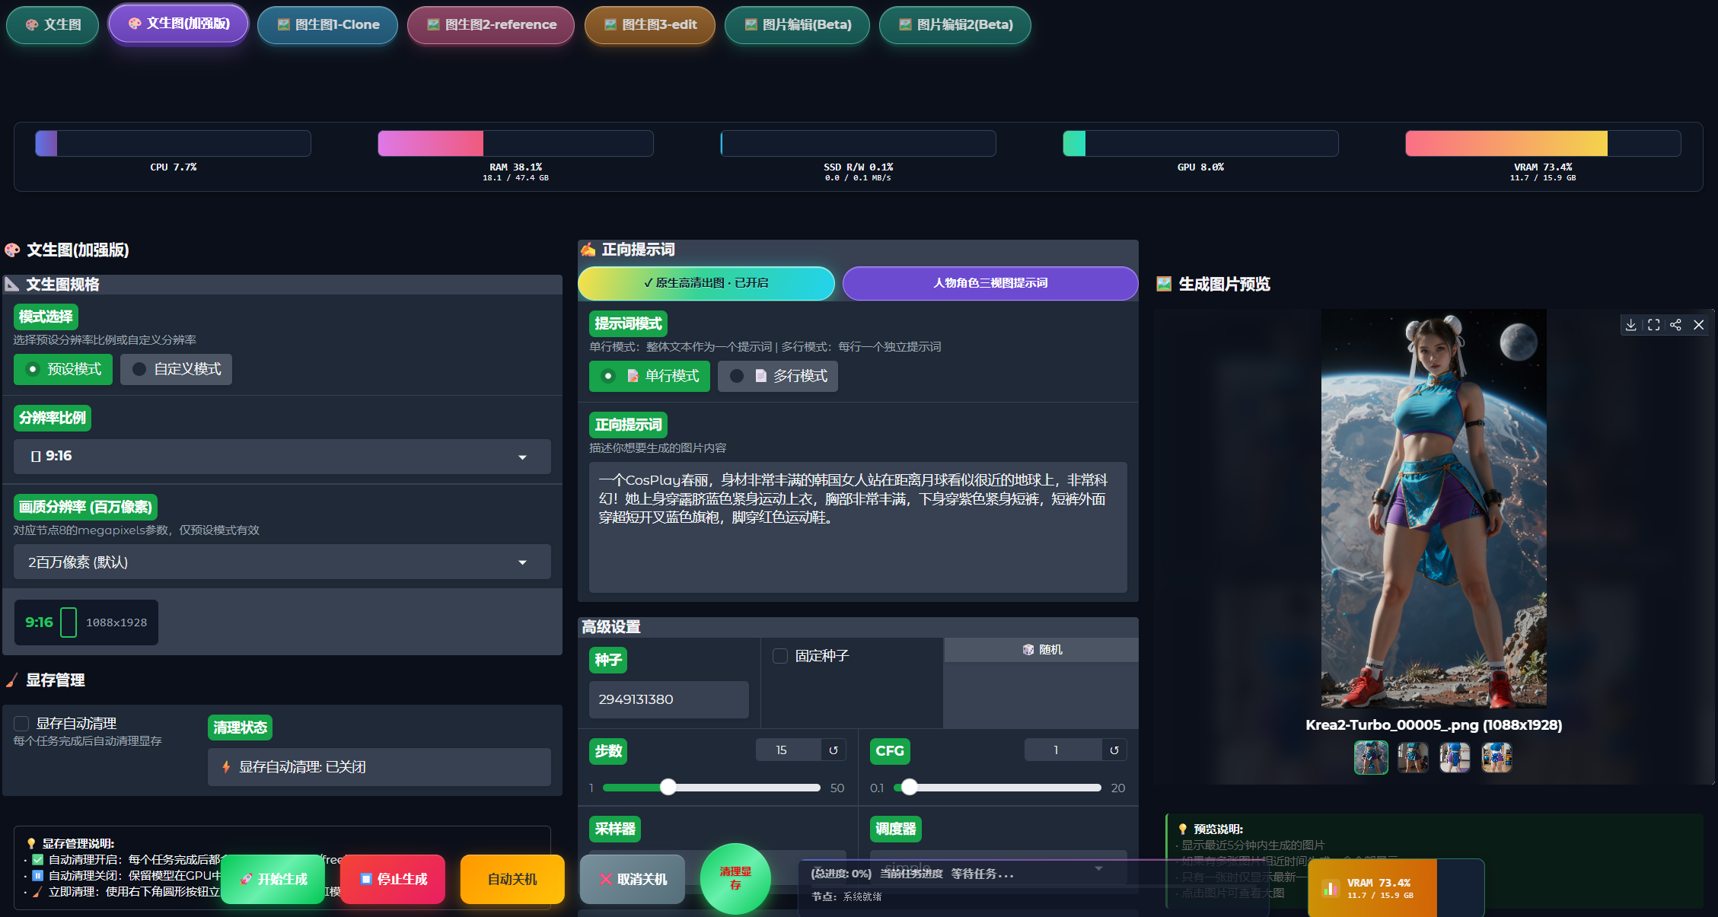Image resolution: width=1718 pixels, height=917 pixels.
Task: Open 画质分辨率 2百万像素 dropdown
Action: click(282, 562)
